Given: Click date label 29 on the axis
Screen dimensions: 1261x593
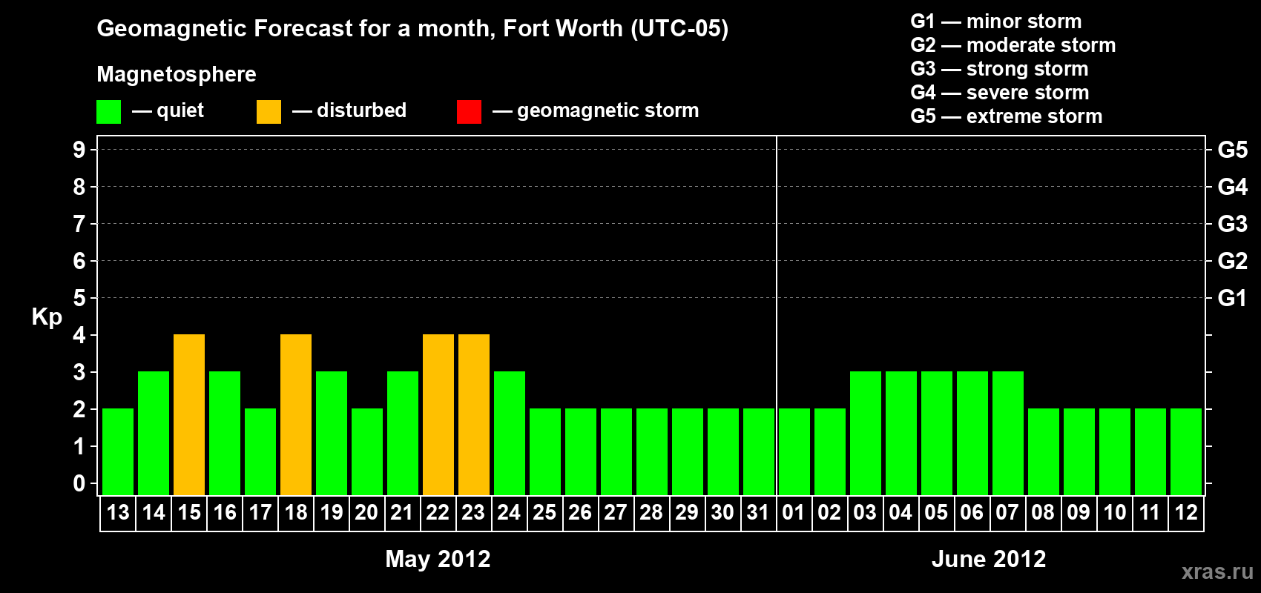Looking at the screenshot, I should (x=688, y=513).
